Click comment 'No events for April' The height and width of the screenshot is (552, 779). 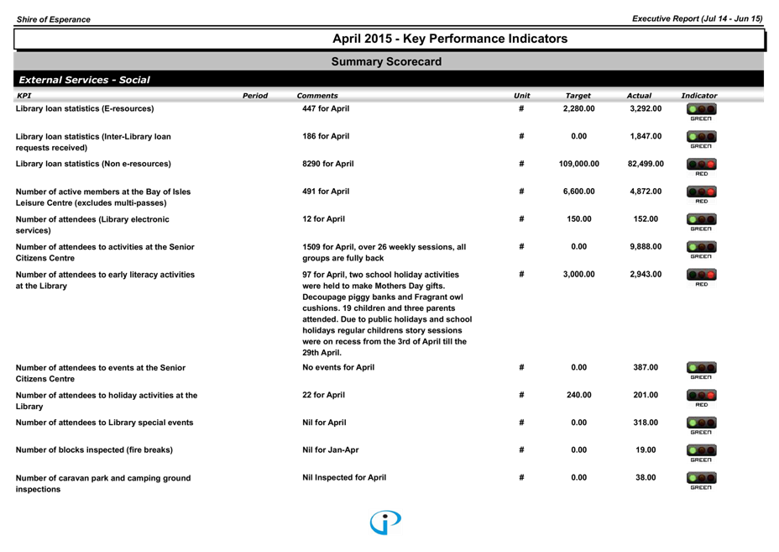pos(338,367)
